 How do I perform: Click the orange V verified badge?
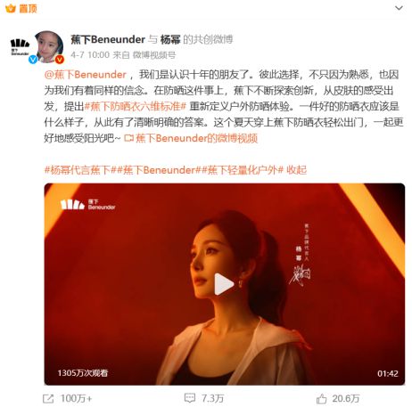pos(60,60)
